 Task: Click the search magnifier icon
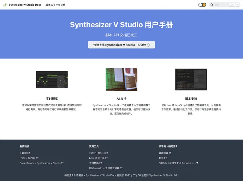pyautogui.click(x=212, y=5)
